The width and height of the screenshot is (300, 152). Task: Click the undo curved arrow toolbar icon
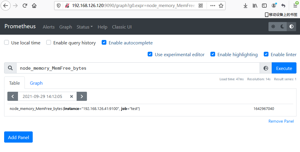coord(283,6)
